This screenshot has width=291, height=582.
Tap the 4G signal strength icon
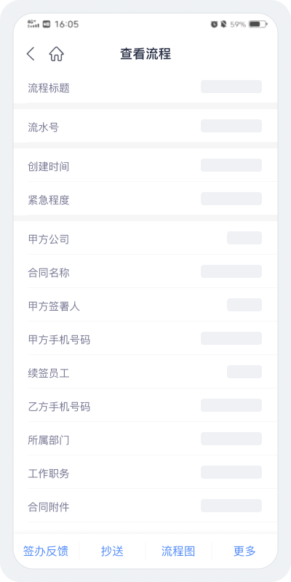pyautogui.click(x=33, y=25)
